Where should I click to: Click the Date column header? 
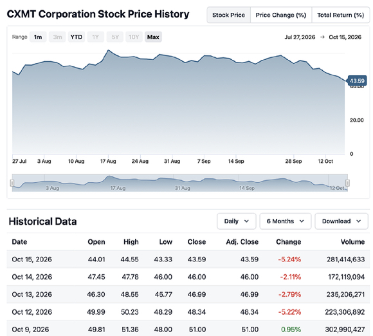(19, 241)
